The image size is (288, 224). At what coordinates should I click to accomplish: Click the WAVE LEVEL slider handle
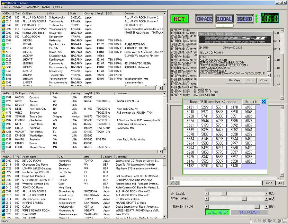(x=244, y=199)
